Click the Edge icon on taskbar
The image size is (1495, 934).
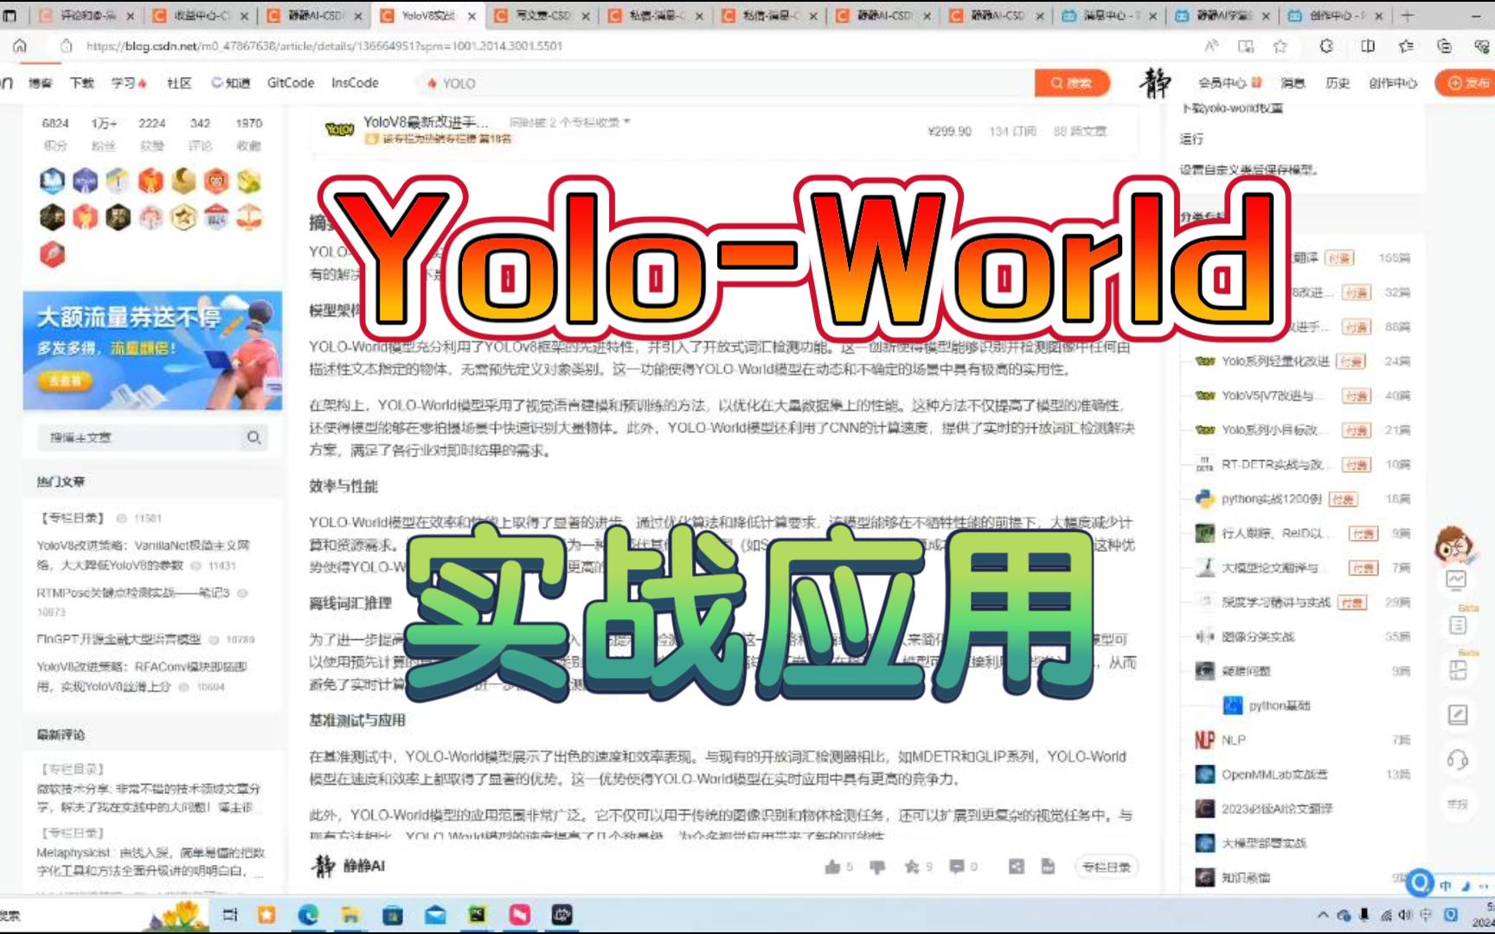click(x=308, y=915)
